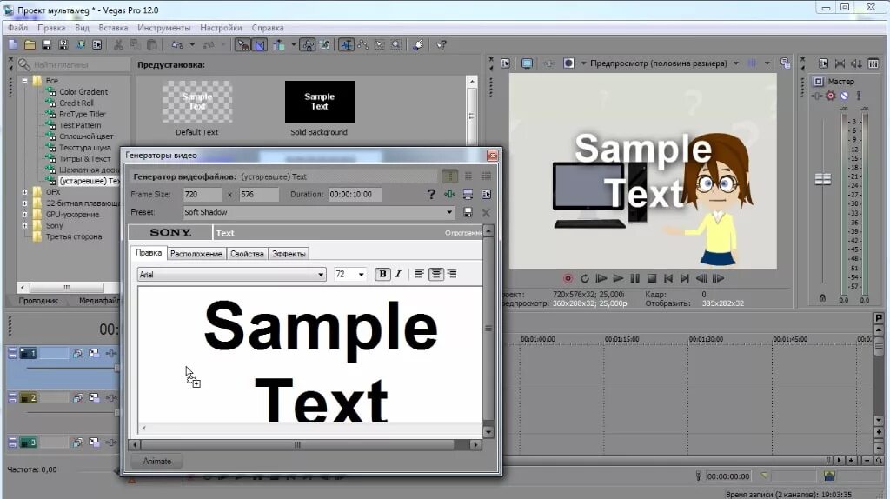Click the track 1 header menu icon
Viewport: 890px width, 499px height.
(12, 354)
